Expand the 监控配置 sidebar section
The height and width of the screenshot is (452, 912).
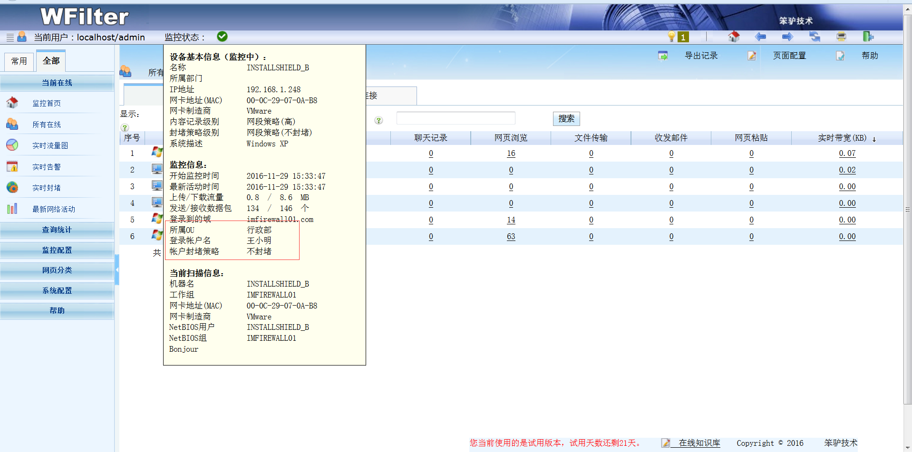(57, 250)
